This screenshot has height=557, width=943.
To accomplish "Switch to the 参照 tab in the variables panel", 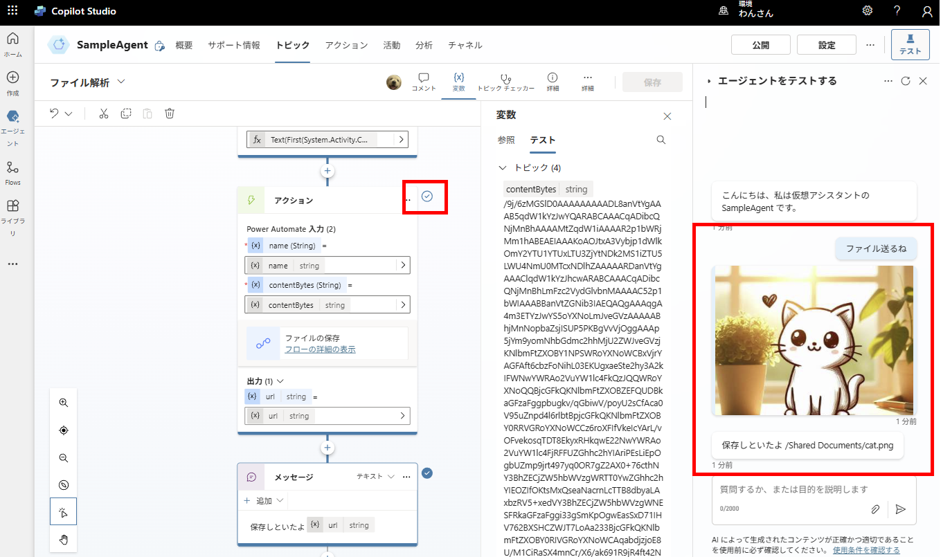I will [506, 140].
